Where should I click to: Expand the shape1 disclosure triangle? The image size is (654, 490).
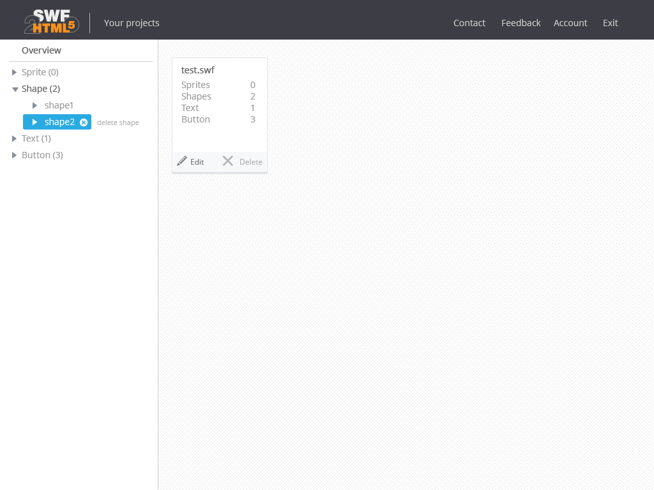pyautogui.click(x=35, y=105)
